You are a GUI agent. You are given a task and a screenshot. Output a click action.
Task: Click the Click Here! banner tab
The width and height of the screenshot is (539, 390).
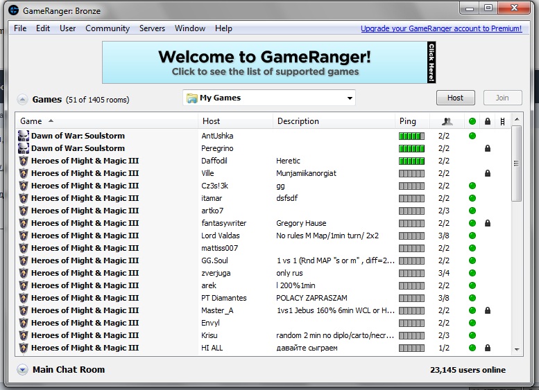[x=431, y=62]
